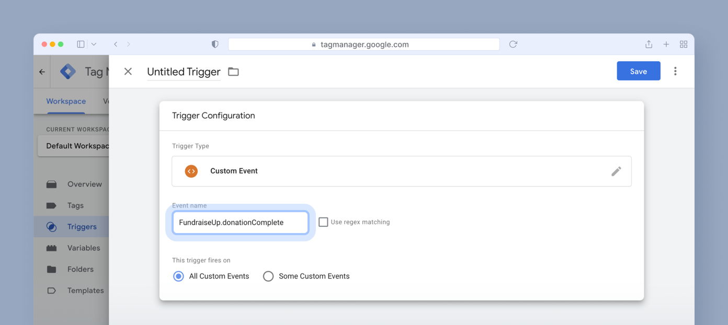Select the All Custom Events radio option
728x325 pixels.
coord(178,276)
